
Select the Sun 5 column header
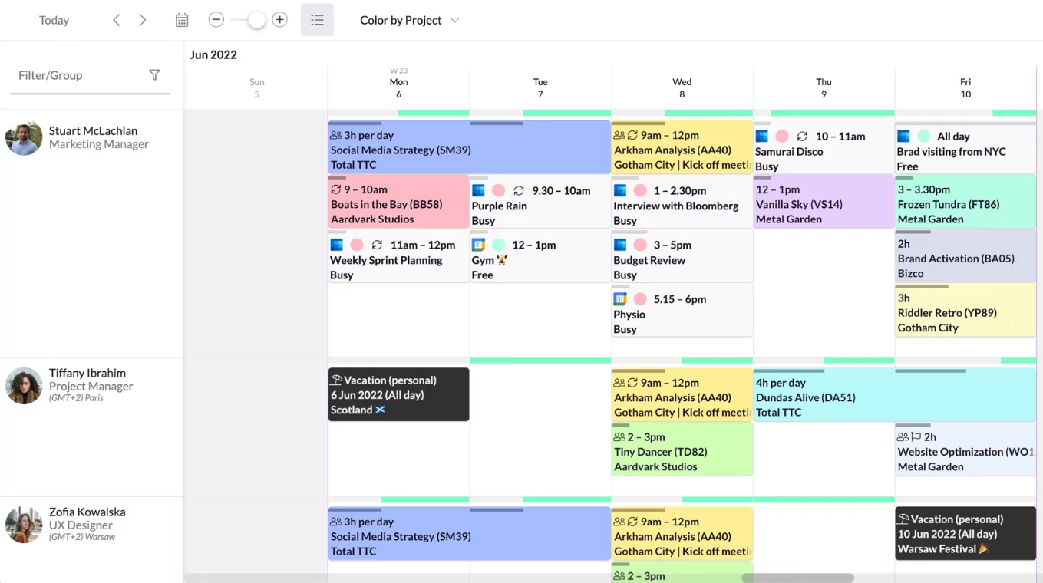point(257,87)
